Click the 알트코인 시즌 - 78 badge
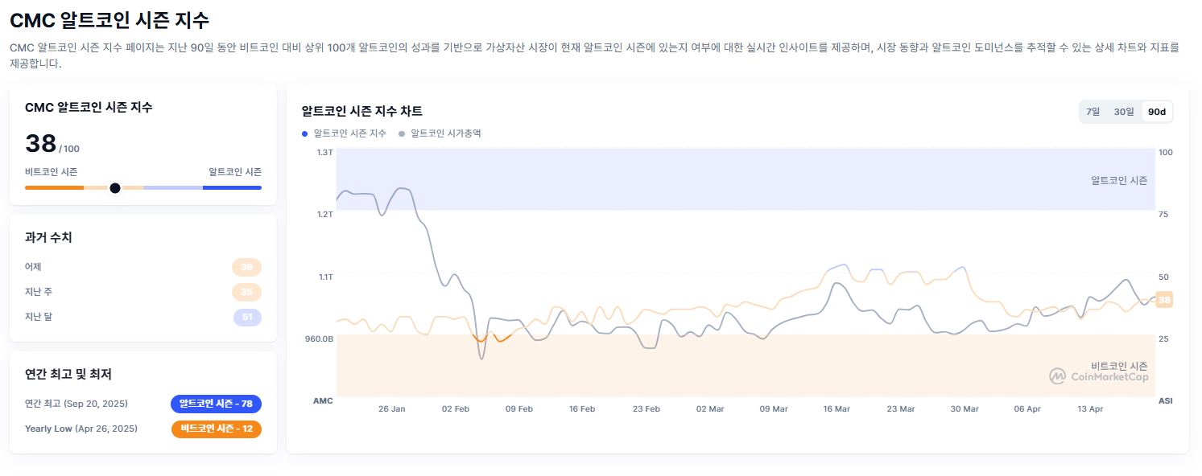Screen dimensions: 1202x476 coord(216,404)
